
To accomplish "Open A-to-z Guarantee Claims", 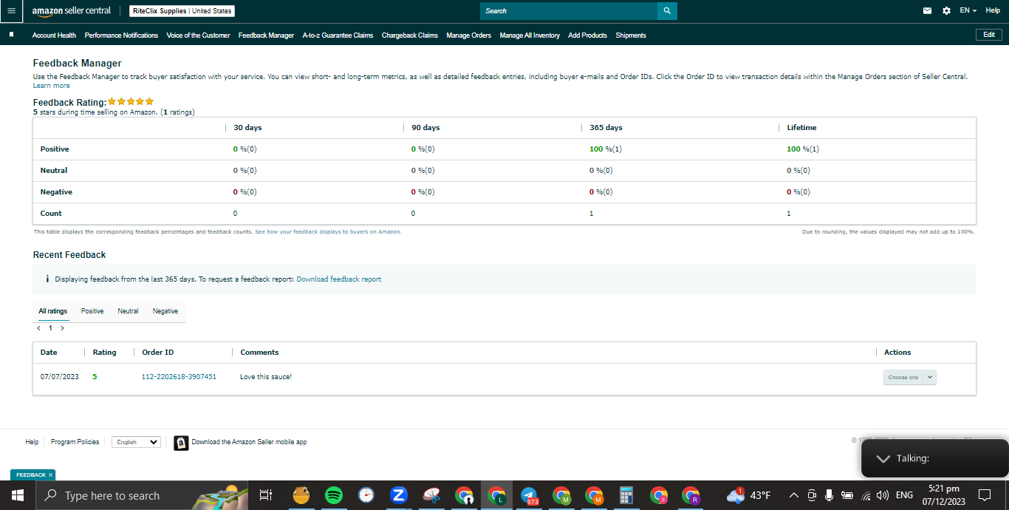I will pos(338,35).
